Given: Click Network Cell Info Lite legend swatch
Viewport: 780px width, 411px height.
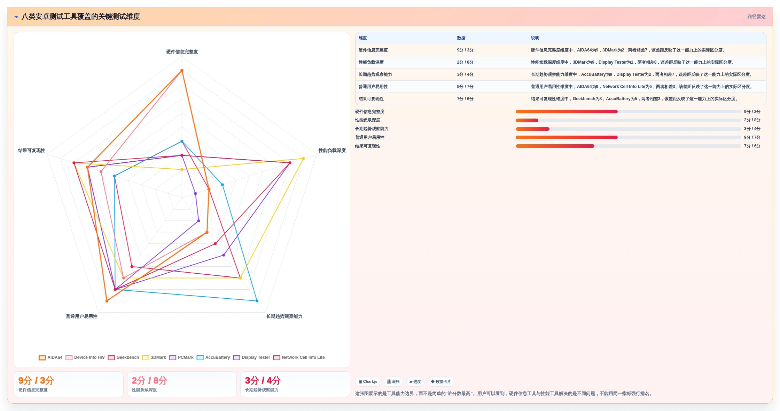Looking at the screenshot, I should point(277,357).
